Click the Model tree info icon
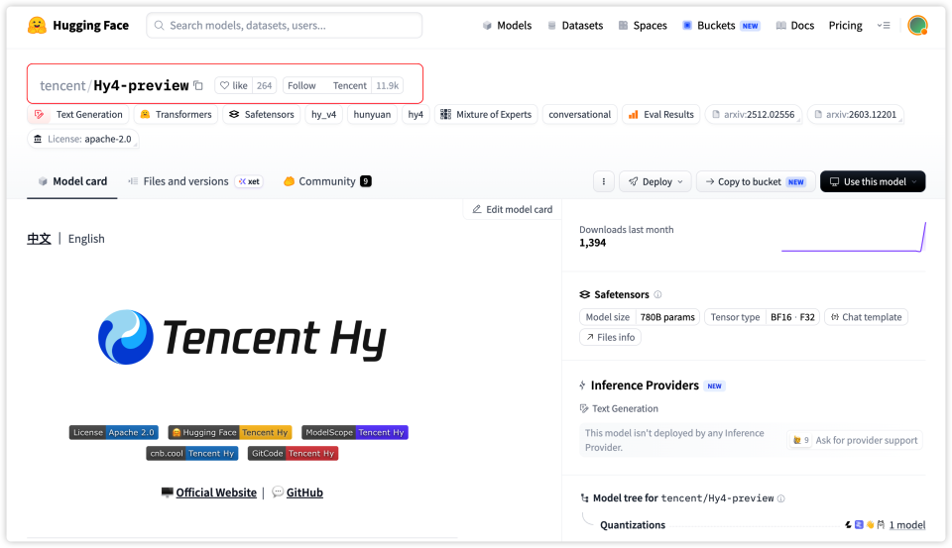Screen dimensions: 952x548 (780, 498)
